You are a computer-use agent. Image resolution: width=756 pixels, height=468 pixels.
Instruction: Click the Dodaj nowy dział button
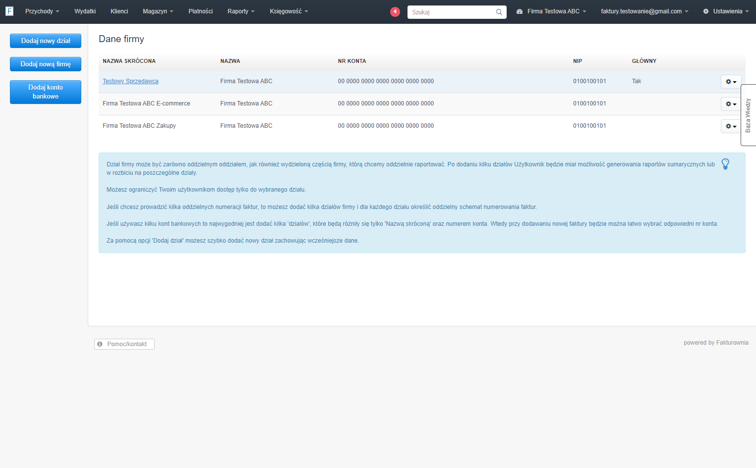pos(46,41)
